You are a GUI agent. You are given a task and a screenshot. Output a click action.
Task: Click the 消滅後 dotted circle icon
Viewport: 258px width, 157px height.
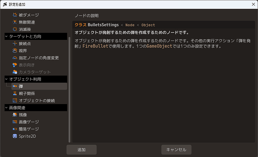[x=15, y=29]
